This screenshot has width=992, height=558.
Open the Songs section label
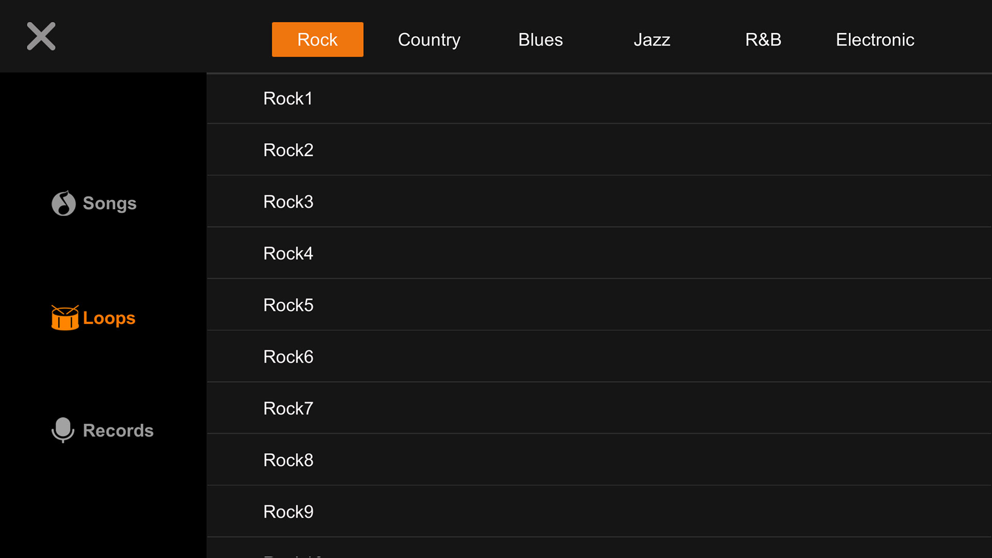[110, 203]
